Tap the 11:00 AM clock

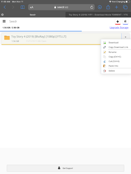coord(5,2)
